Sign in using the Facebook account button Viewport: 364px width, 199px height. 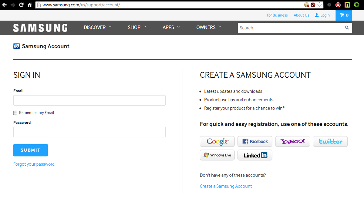coord(255,141)
